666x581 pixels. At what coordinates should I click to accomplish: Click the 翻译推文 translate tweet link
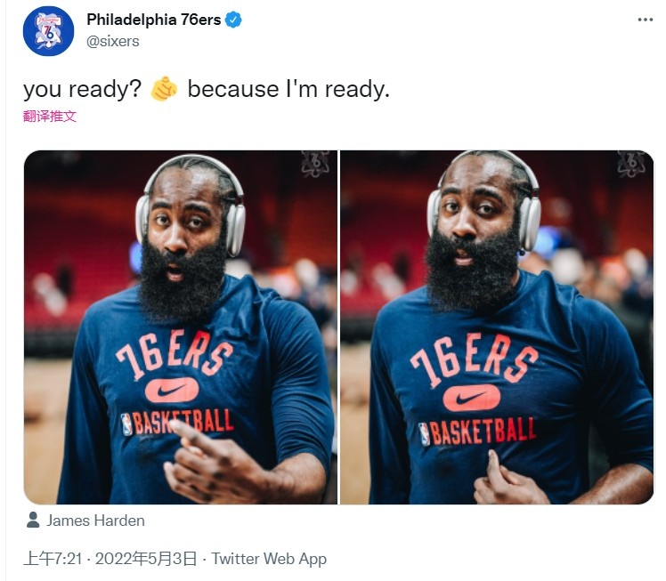50,116
